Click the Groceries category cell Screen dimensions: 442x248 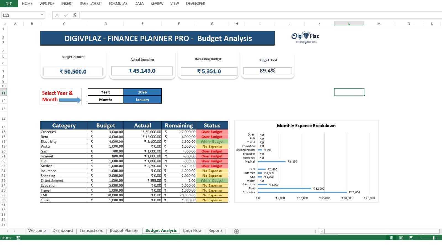tap(64, 132)
